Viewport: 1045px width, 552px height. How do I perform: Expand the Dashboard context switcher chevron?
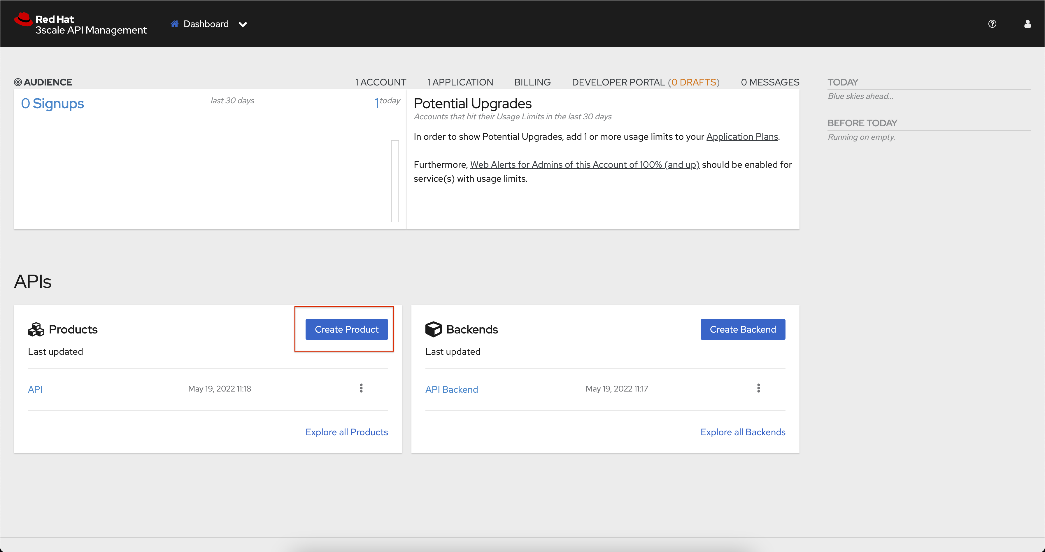[x=243, y=24]
